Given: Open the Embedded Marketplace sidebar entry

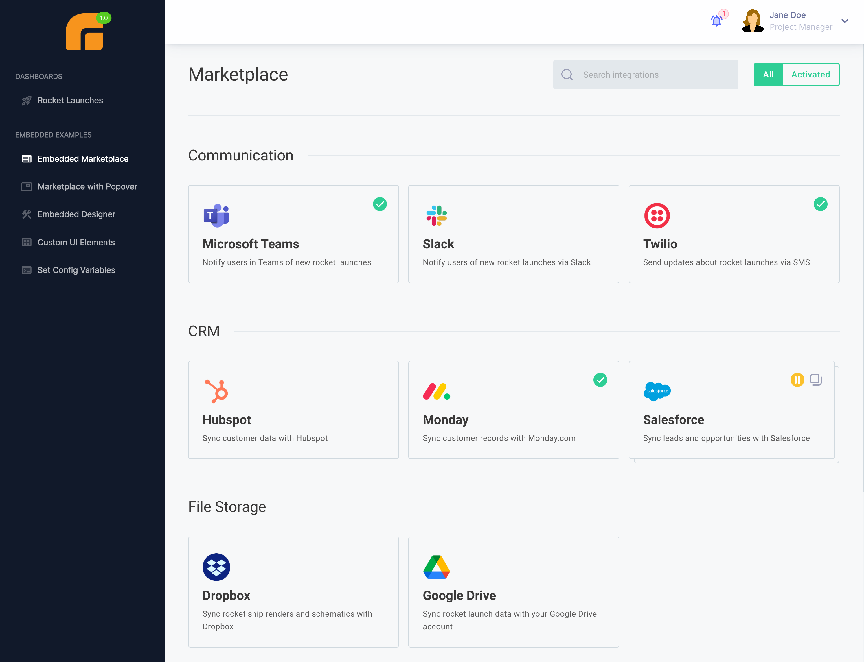Looking at the screenshot, I should [x=83, y=159].
